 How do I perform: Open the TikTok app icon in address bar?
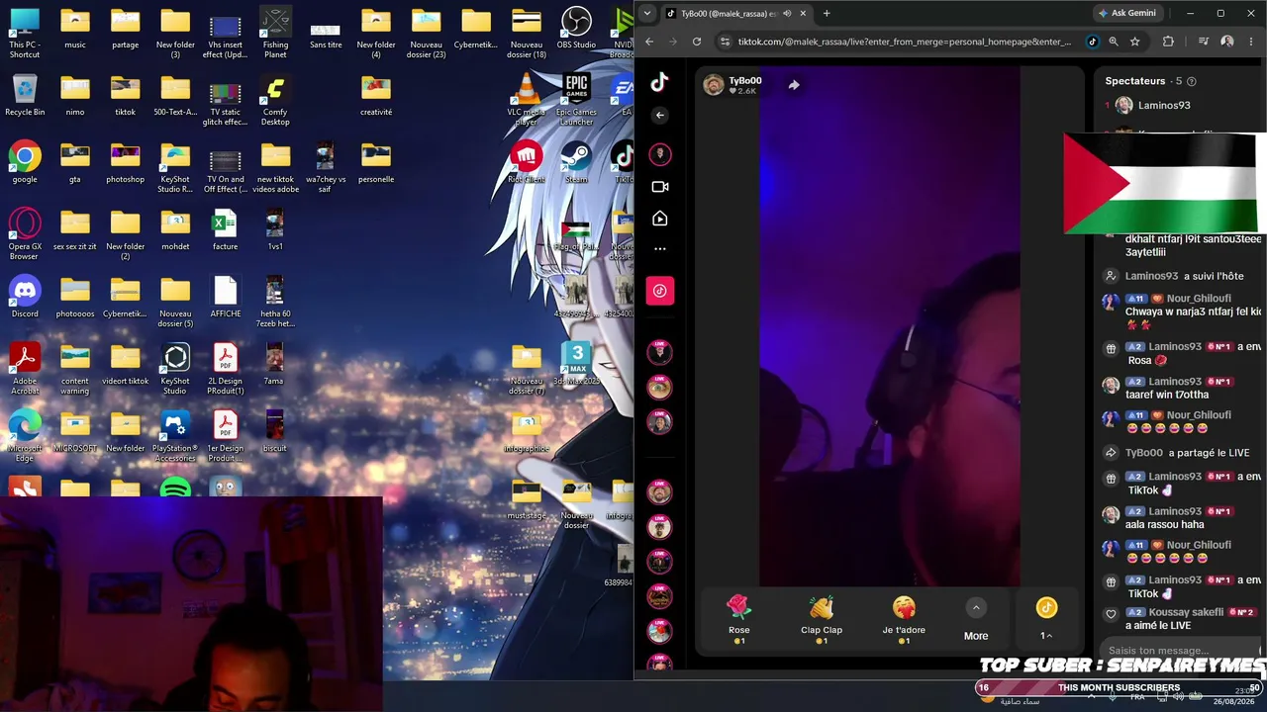1092,42
